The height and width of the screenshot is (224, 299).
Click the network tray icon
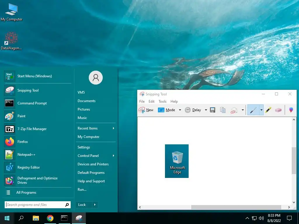pos(254,218)
